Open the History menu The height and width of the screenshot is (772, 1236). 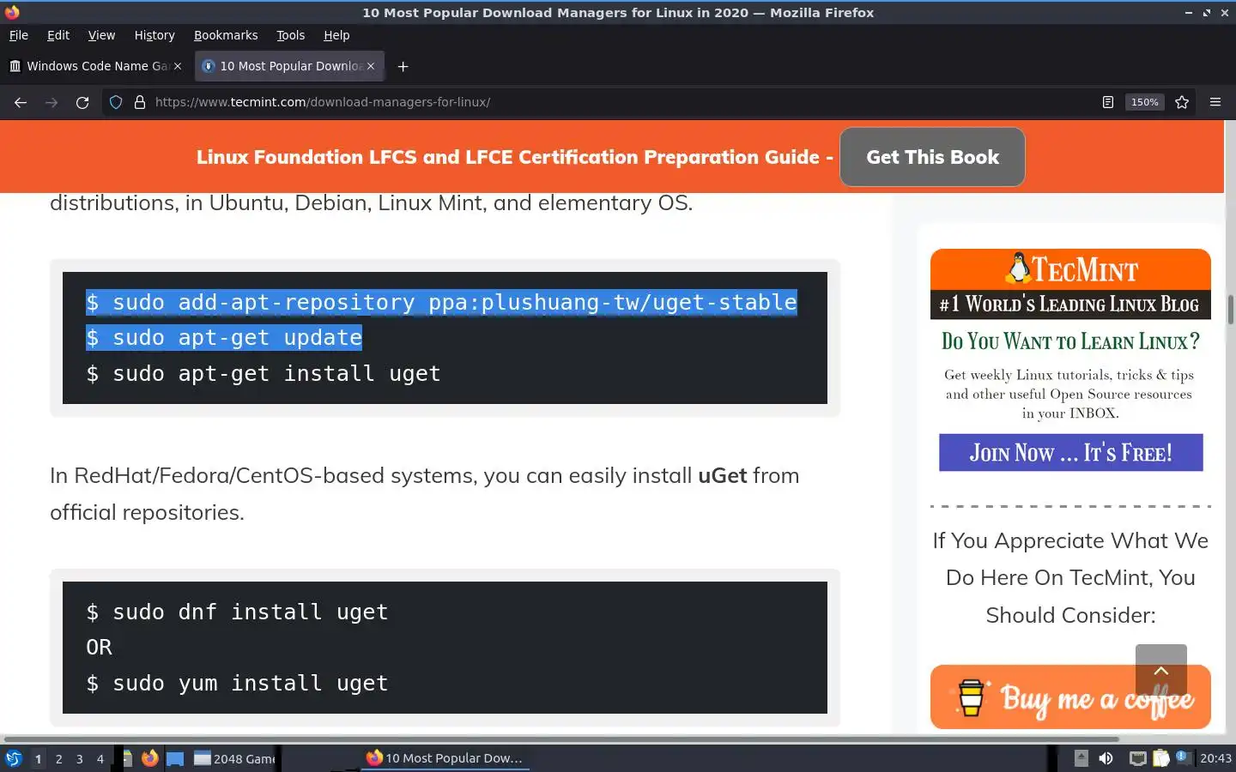tap(154, 35)
